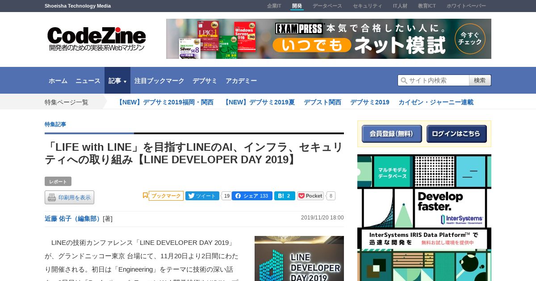Image resolution: width=536 pixels, height=281 pixels.
Task: Open アカデミー menu item
Action: point(241,81)
